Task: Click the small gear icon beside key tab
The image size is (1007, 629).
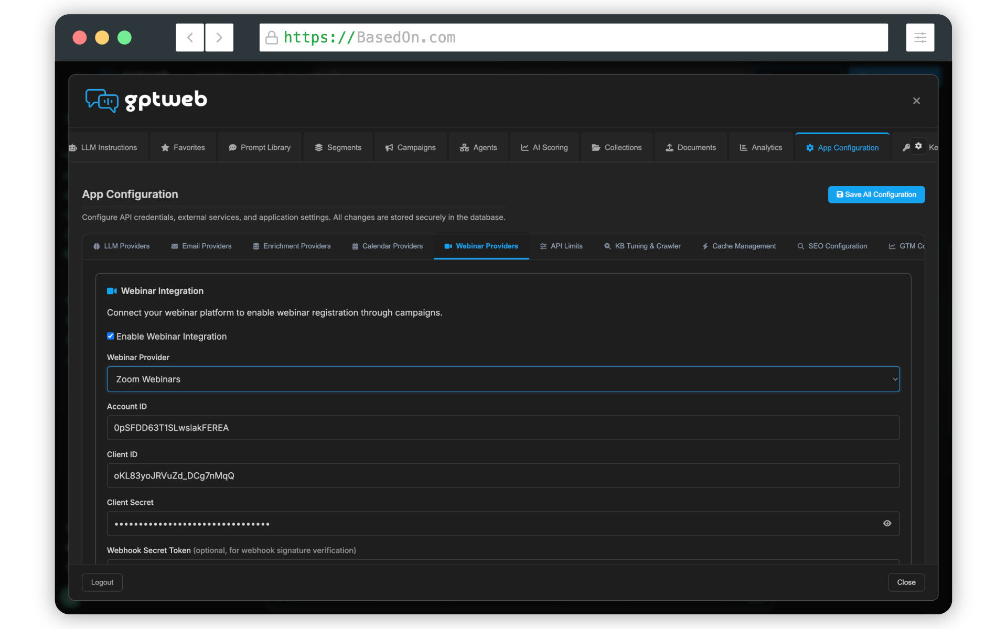Action: [x=918, y=146]
